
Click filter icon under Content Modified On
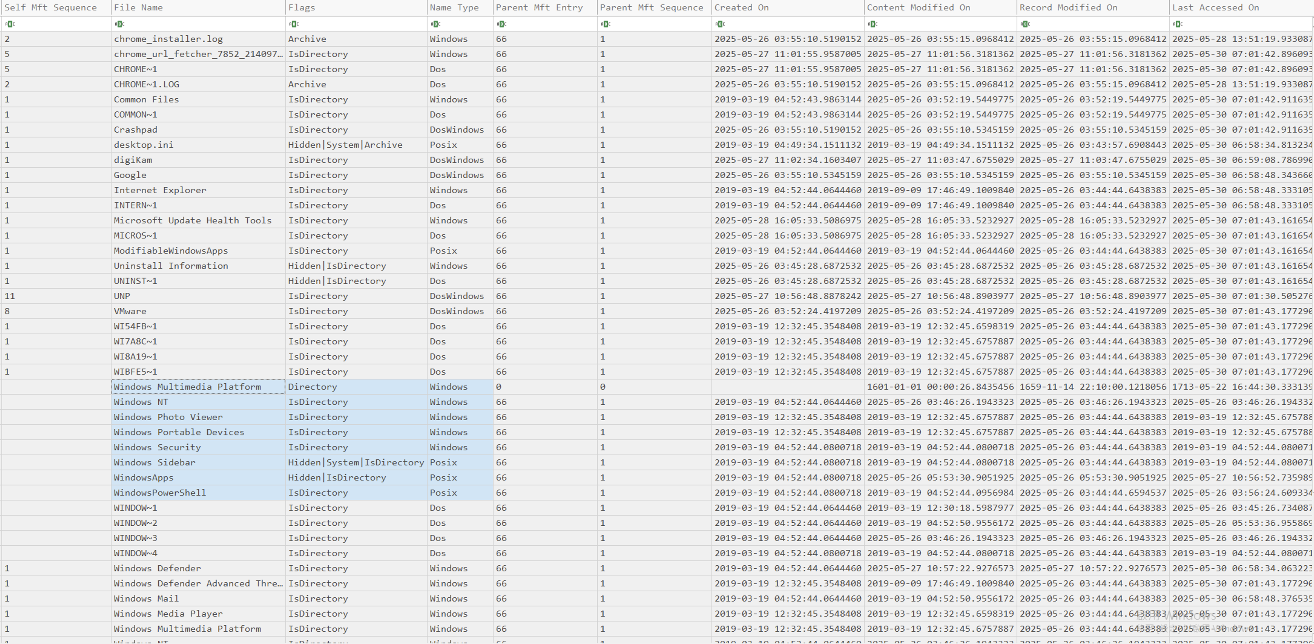coord(872,24)
